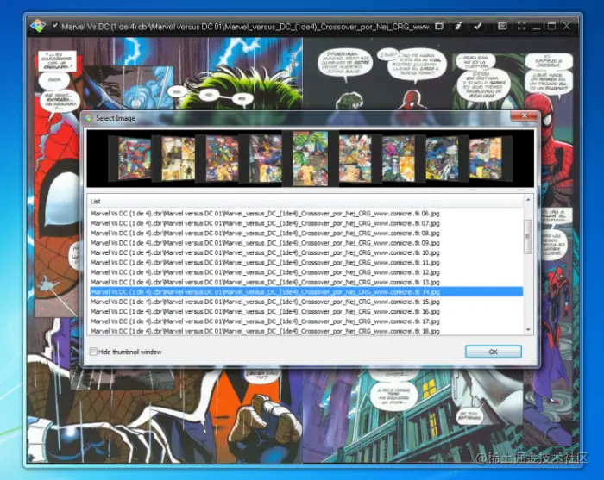Click the window-frame icon in the title bar

point(438,26)
